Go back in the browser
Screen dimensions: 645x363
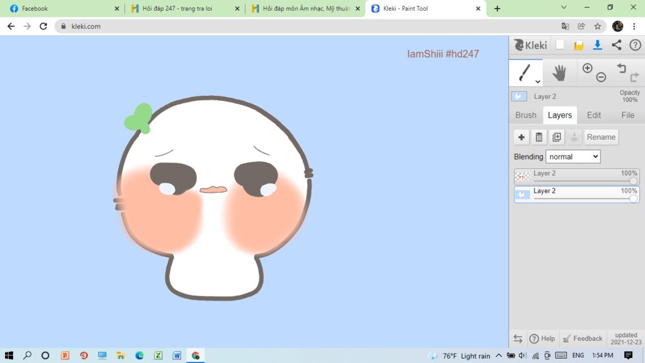11,26
